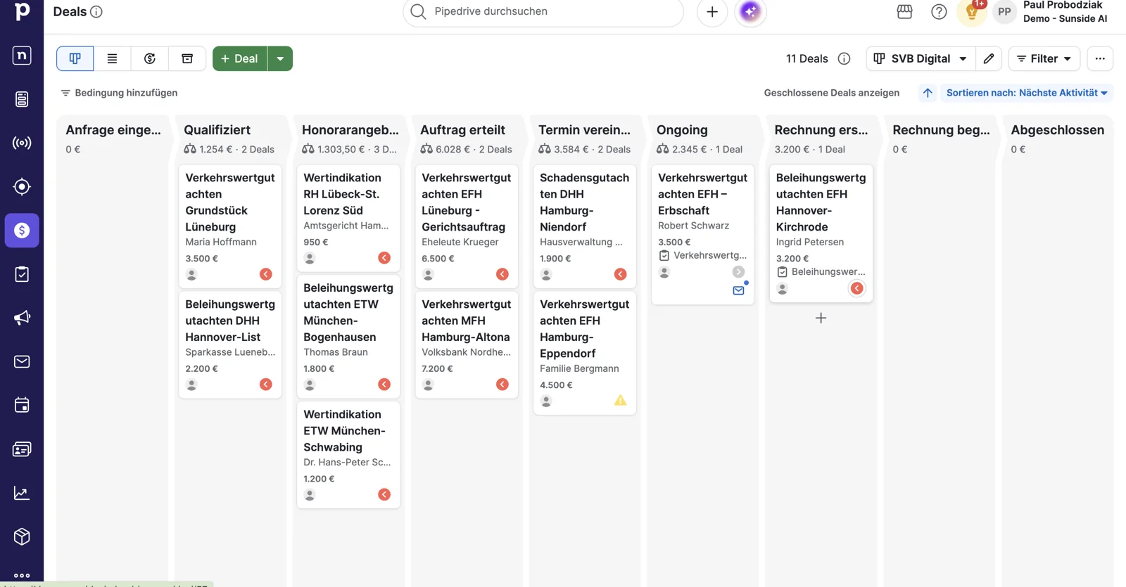Click the Auftrag erteilt stage header
Screen dimensions: 1126x587
coord(462,130)
